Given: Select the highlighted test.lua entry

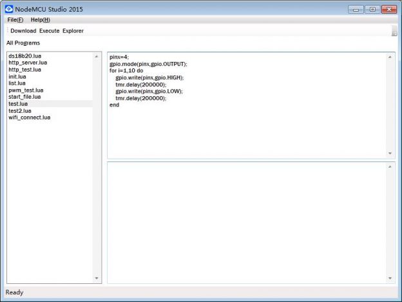Looking at the screenshot, I should click(x=50, y=104).
